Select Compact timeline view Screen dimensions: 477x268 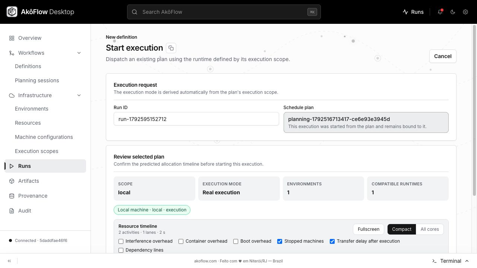pos(402,229)
